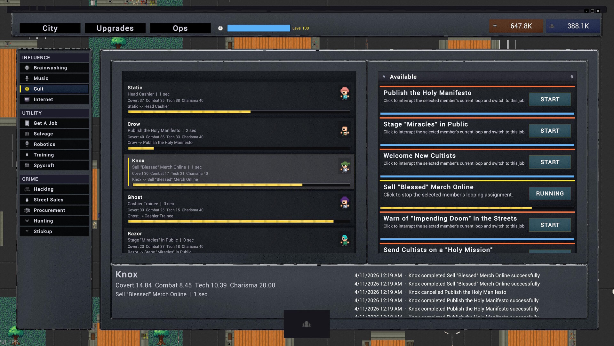Open the City tab
Image resolution: width=614 pixels, height=346 pixels.
click(x=50, y=28)
